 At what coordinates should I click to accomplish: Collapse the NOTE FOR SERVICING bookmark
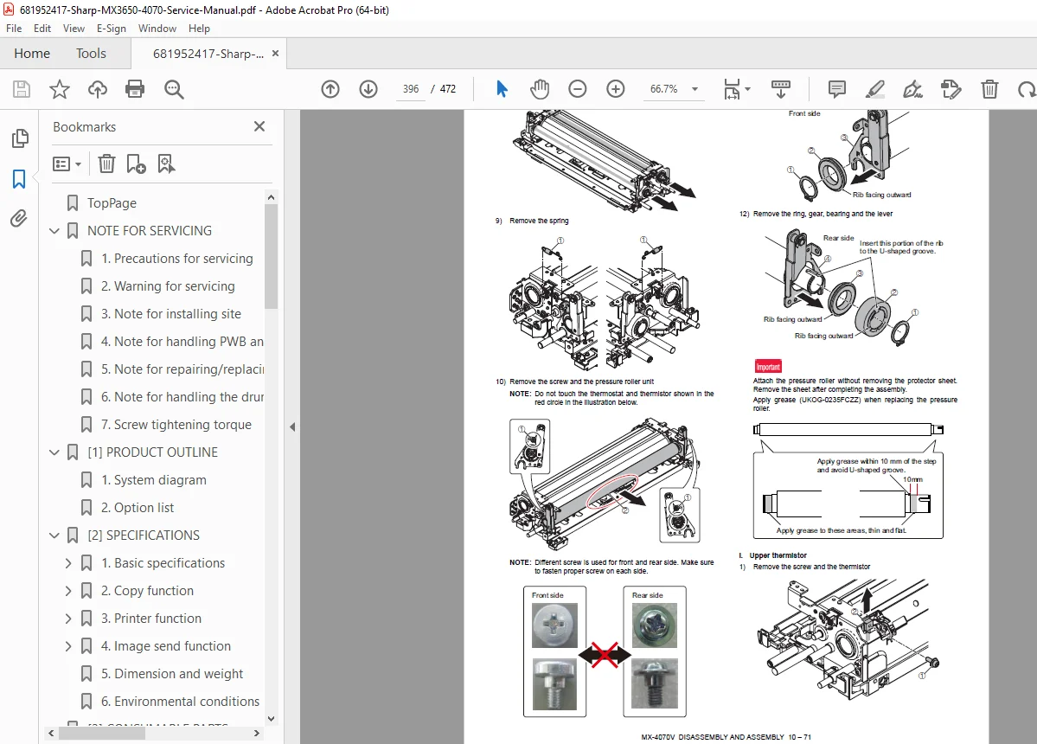point(54,231)
